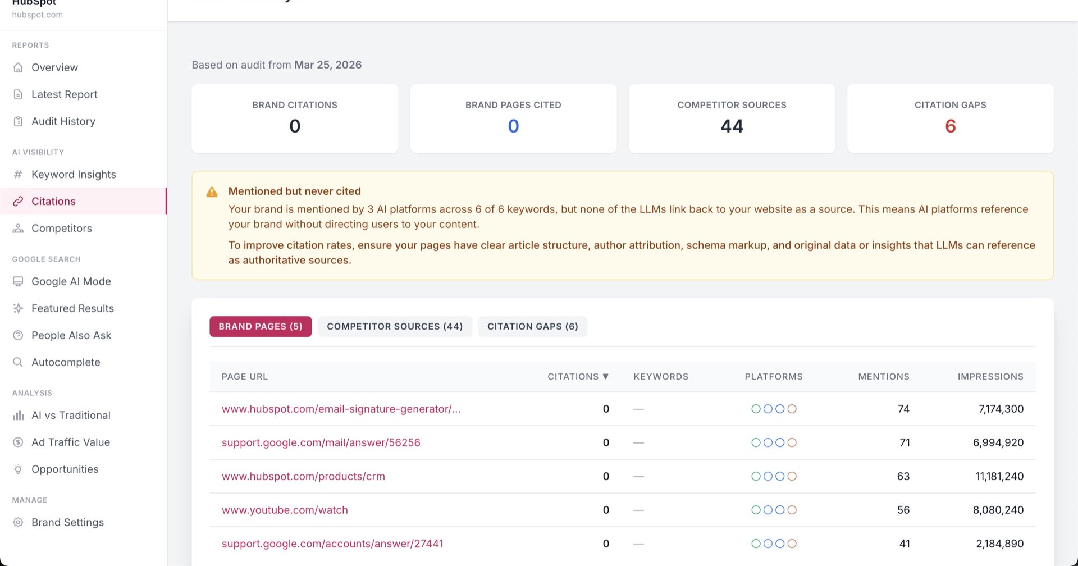Open www.hubspot.com/products/crm link

(303, 476)
